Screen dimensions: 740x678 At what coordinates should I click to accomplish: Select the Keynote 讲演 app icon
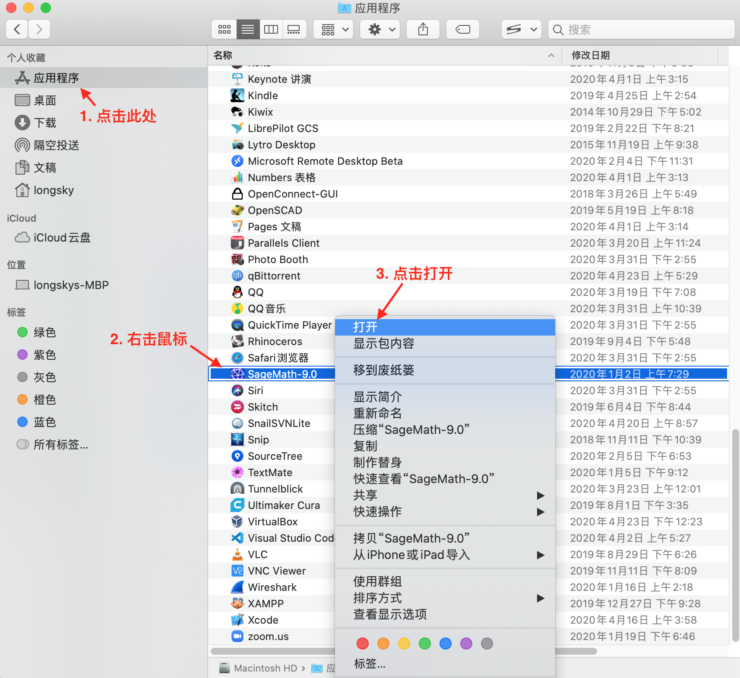tap(237, 79)
